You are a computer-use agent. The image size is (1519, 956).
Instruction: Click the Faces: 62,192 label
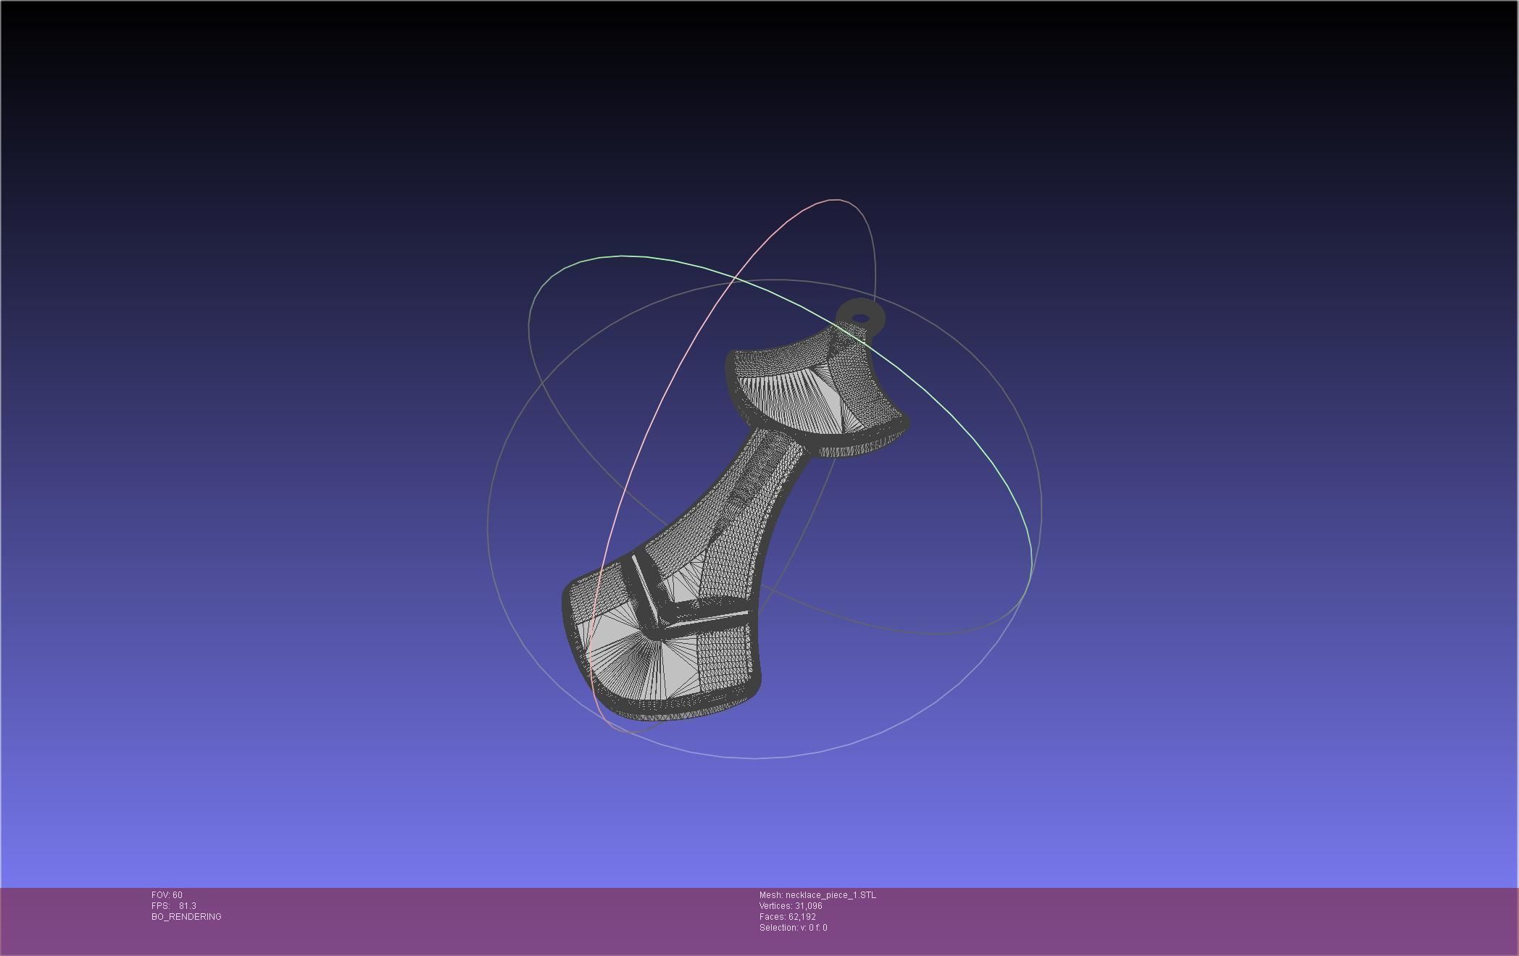(x=787, y=917)
